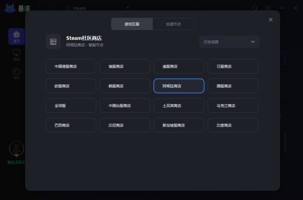Image resolution: width=303 pixels, height=200 pixels.
Task: Pick 欧服商店 region
Action: (71, 86)
